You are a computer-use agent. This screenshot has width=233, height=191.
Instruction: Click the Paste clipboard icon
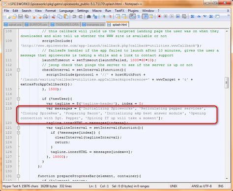tap(66, 17)
